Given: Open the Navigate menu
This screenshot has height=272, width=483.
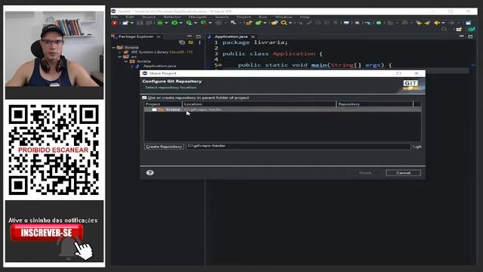Looking at the screenshot, I should [x=198, y=17].
